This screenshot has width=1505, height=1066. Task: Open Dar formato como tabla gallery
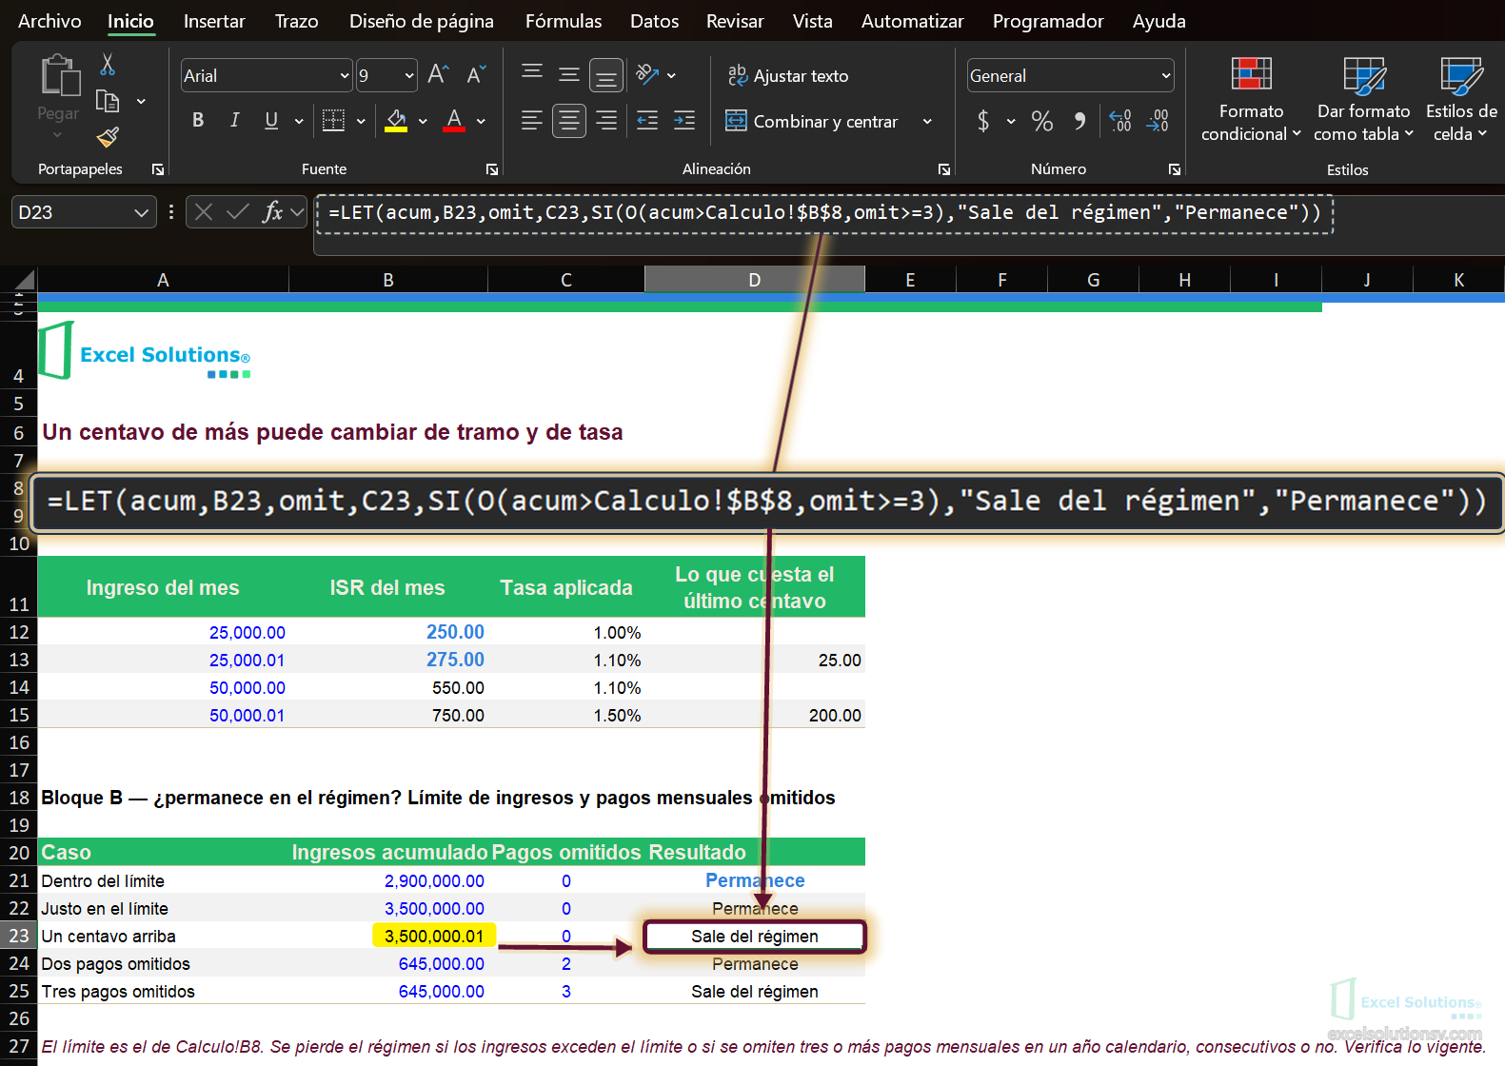[x=1363, y=99]
